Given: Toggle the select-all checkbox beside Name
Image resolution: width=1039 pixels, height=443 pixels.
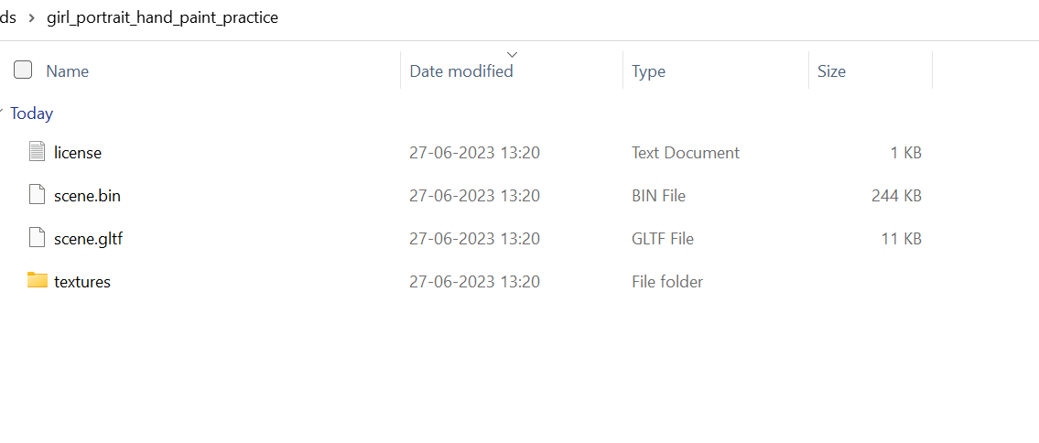Looking at the screenshot, I should click(x=23, y=70).
